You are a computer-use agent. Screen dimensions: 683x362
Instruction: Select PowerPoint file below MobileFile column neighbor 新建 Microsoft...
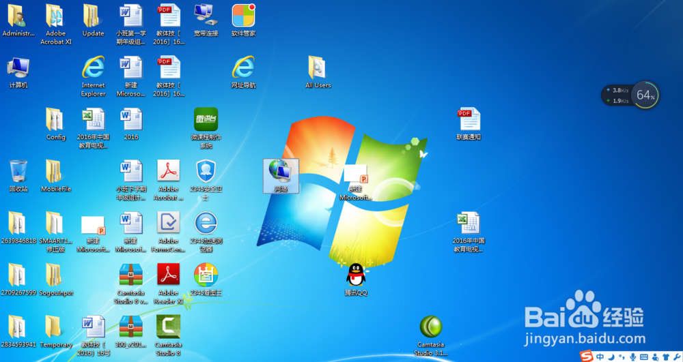click(x=93, y=235)
